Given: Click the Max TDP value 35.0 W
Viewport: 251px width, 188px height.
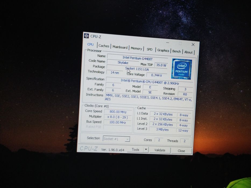Looking at the screenshot, I should [161, 65].
